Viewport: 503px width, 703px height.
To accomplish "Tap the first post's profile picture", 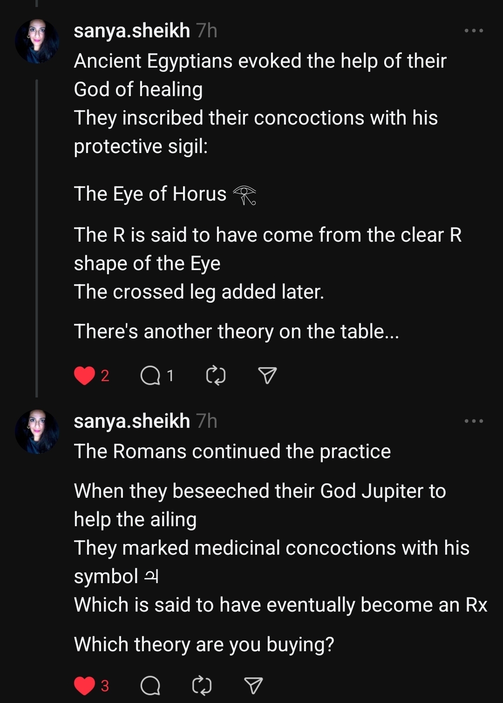I will pyautogui.click(x=37, y=41).
